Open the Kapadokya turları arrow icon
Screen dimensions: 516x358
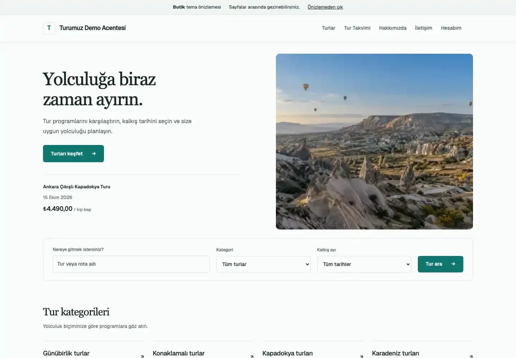pos(362,356)
